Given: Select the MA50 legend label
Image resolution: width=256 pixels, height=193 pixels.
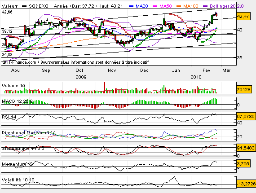Looking at the screenshot, I should [166, 6].
